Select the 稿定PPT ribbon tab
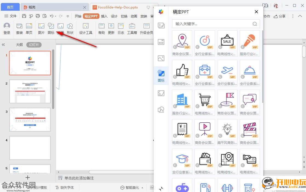 [91, 16]
